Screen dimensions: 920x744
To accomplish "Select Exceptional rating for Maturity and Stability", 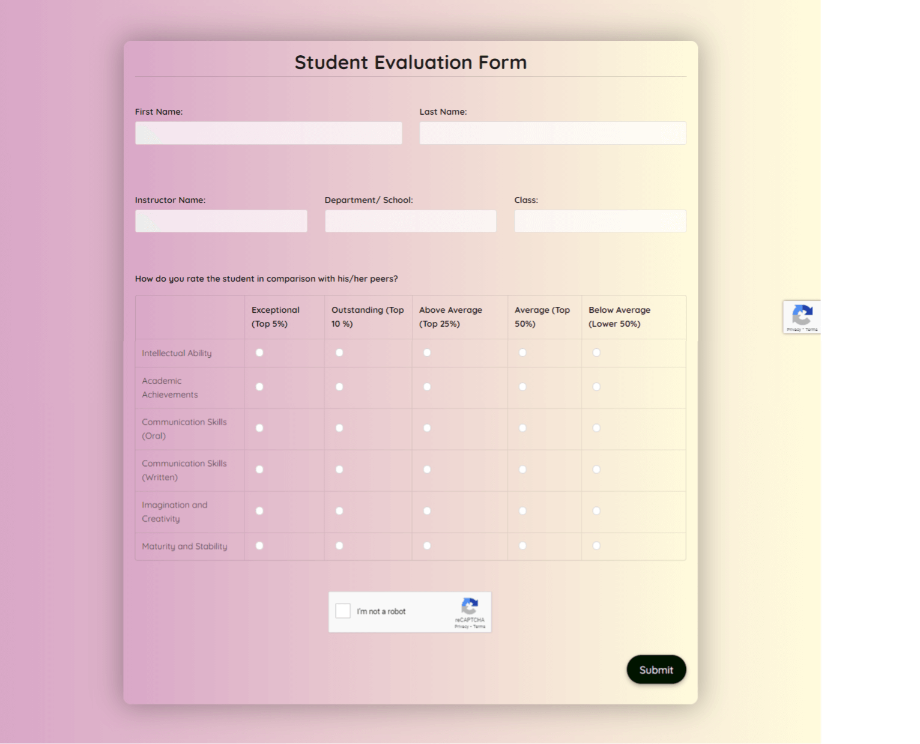I will pyautogui.click(x=259, y=545).
